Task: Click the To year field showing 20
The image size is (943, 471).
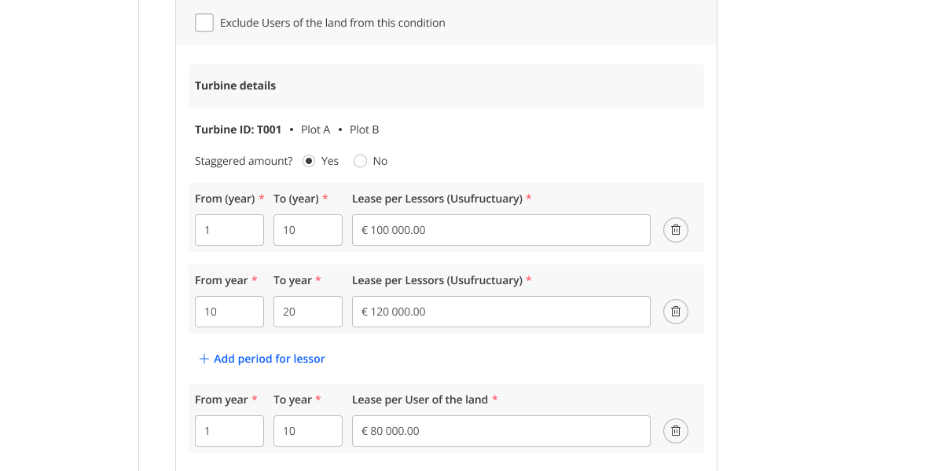Action: point(307,312)
